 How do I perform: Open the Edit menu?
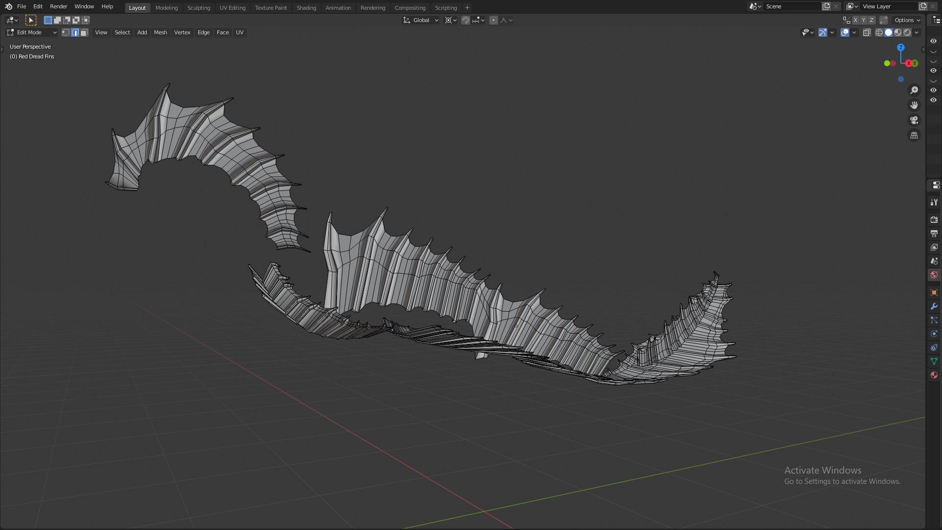click(x=38, y=6)
